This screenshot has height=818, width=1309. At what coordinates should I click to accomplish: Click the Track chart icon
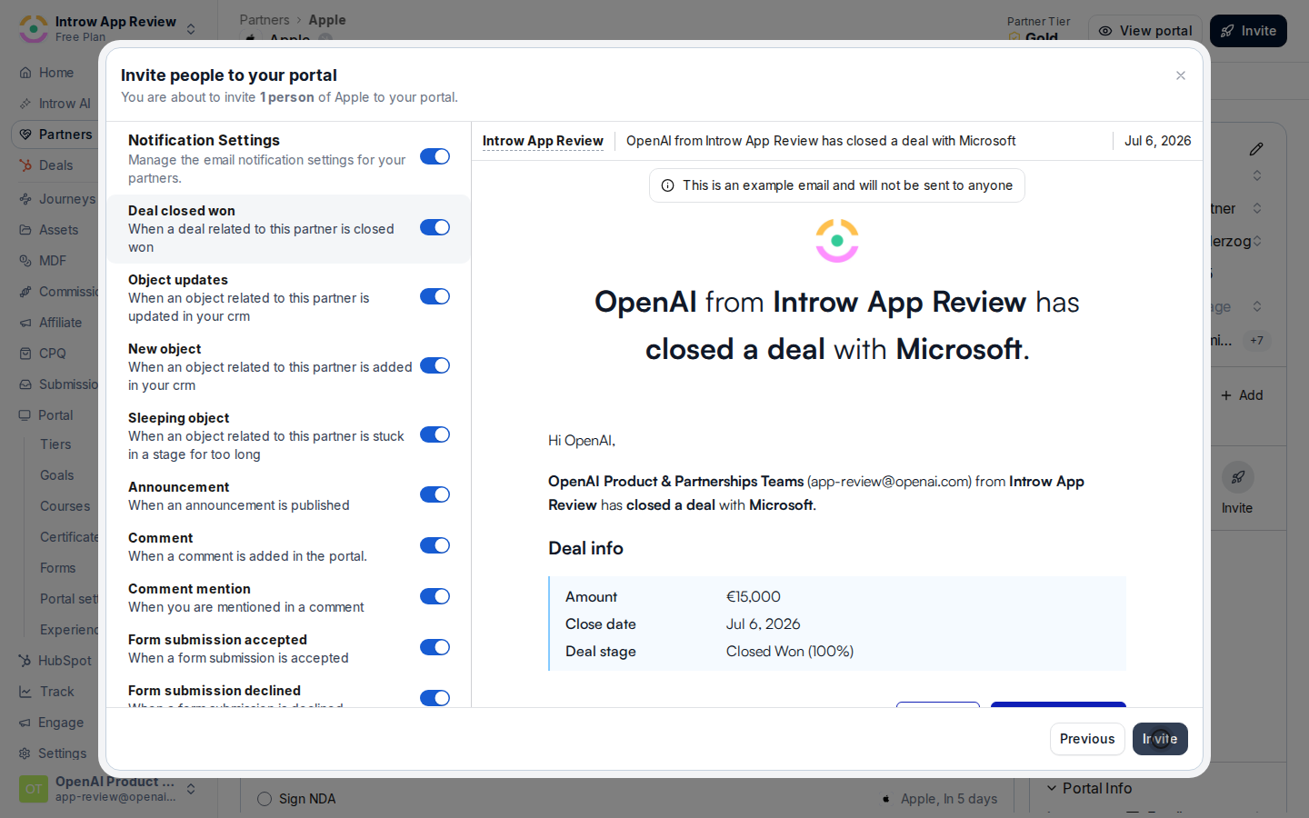(25, 692)
